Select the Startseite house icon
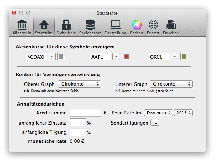This screenshot has width=215, height=161. tap(44, 27)
